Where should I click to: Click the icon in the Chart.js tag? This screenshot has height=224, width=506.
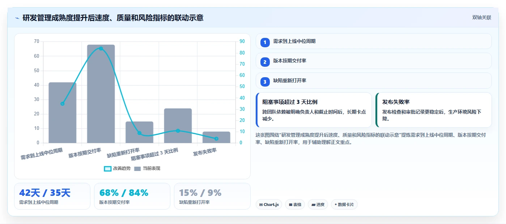(261, 205)
